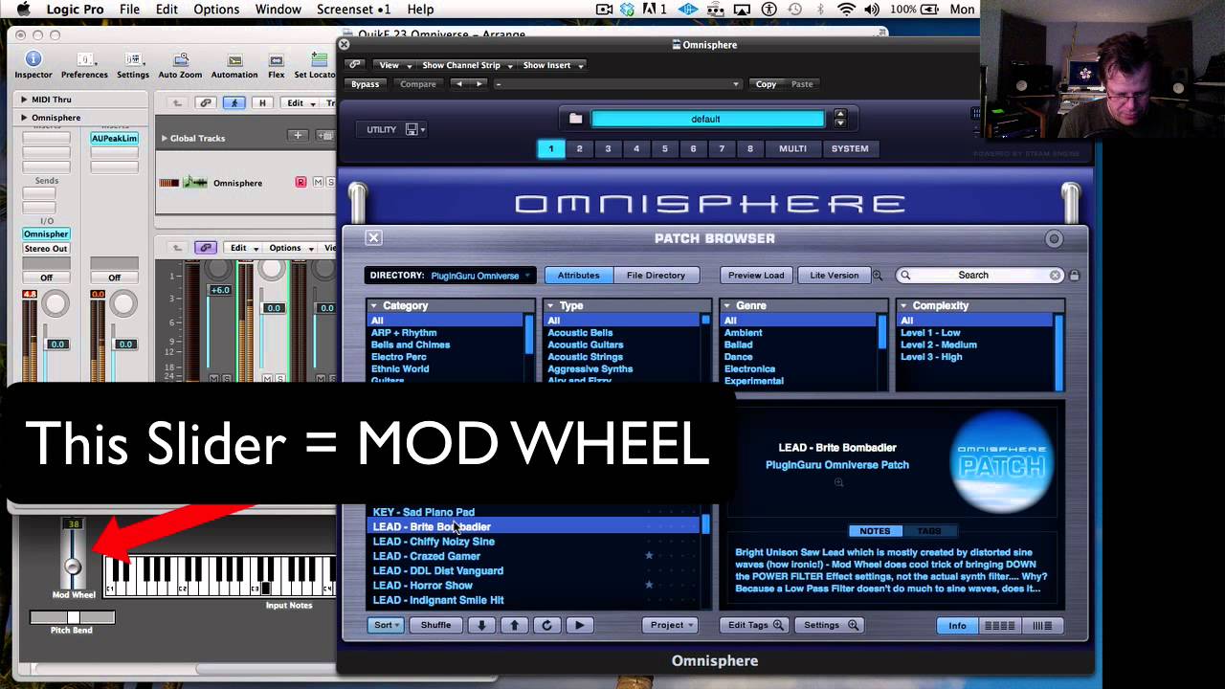Open the Show Channel Strip dropdown
Viewport: 1225px width, 689px height.
click(466, 65)
